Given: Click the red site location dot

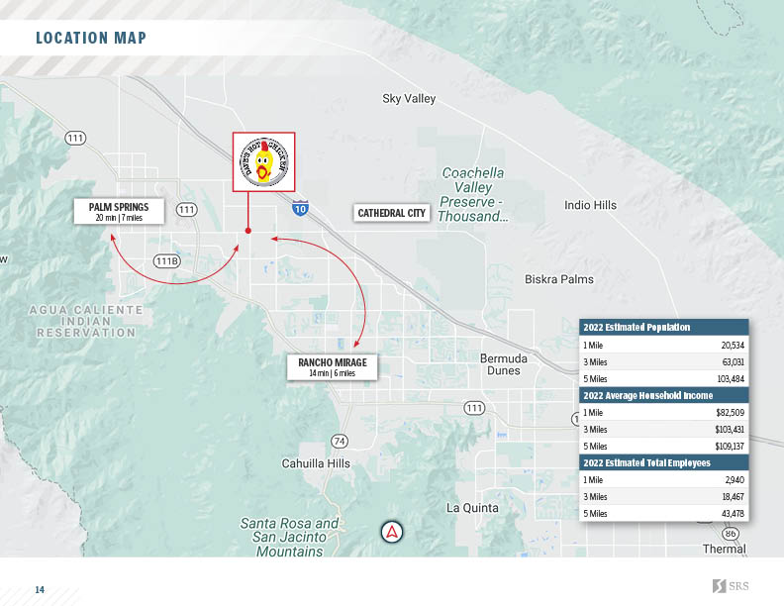Looking at the screenshot, I should [x=248, y=231].
